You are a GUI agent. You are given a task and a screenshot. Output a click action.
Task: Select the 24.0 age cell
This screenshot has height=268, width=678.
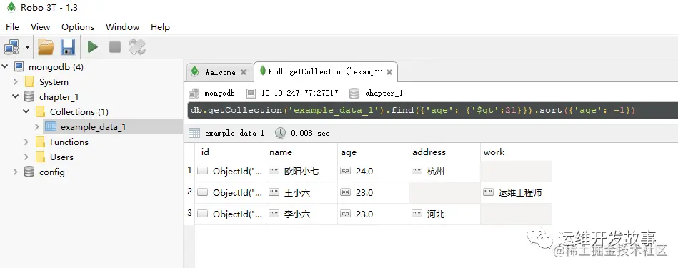coord(373,172)
